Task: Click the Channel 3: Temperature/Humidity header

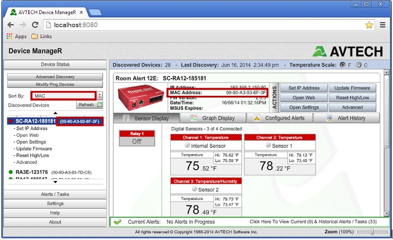Action: (x=206, y=181)
